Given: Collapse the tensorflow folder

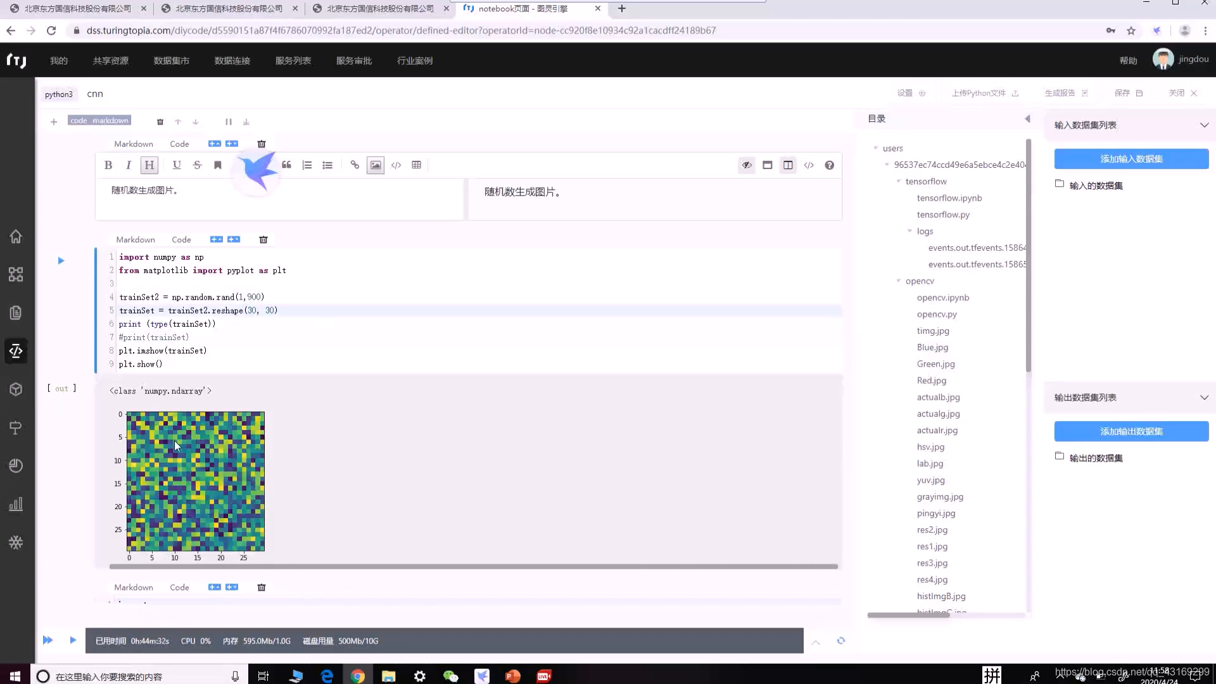Looking at the screenshot, I should pyautogui.click(x=899, y=181).
